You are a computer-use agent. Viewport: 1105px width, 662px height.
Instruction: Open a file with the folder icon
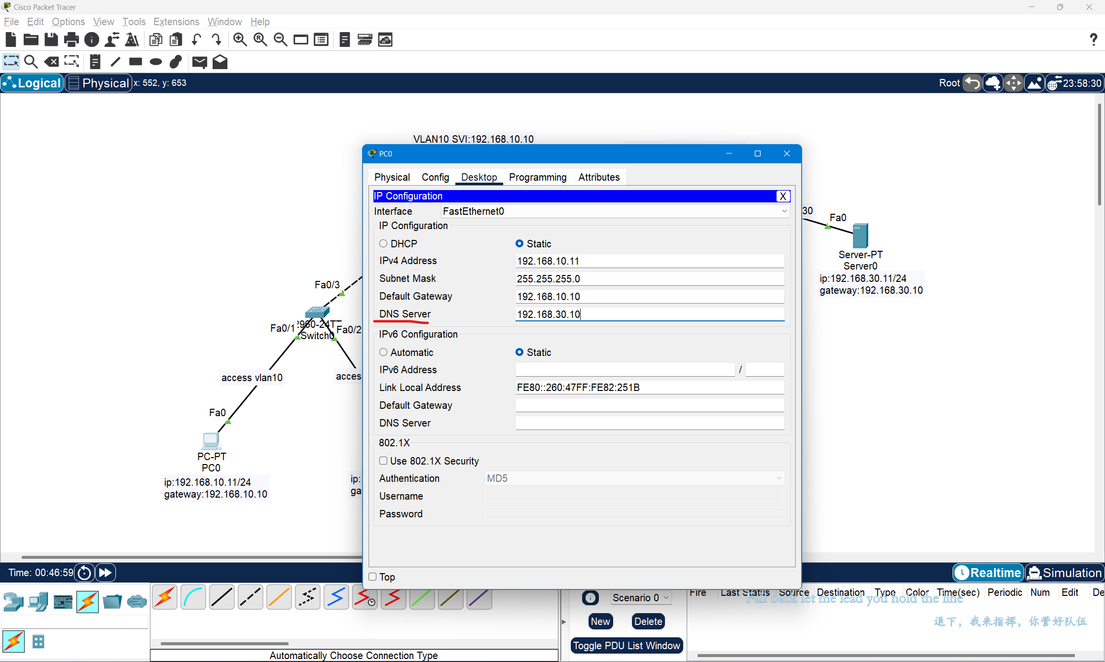31,39
